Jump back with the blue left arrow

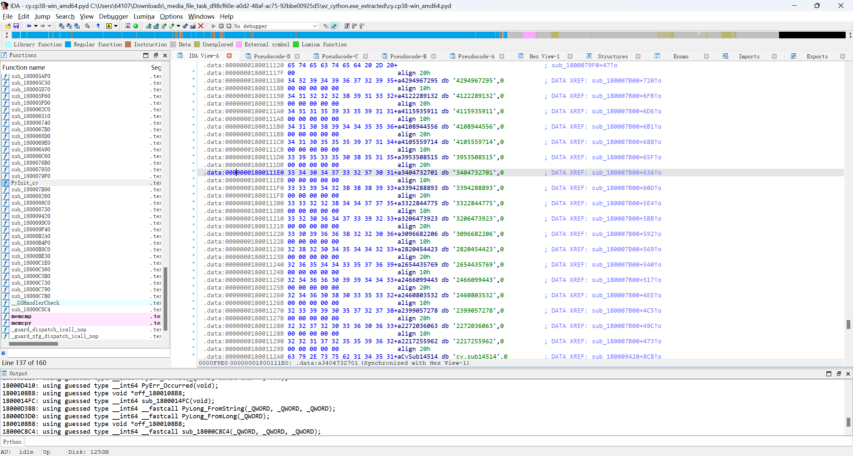29,26
